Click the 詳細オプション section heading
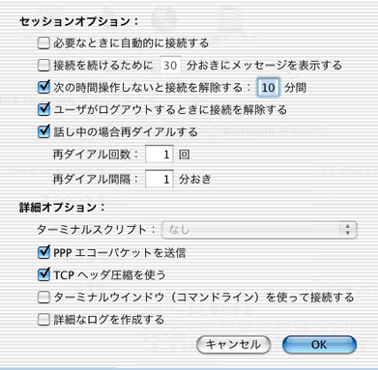The height and width of the screenshot is (370, 378). (x=62, y=207)
